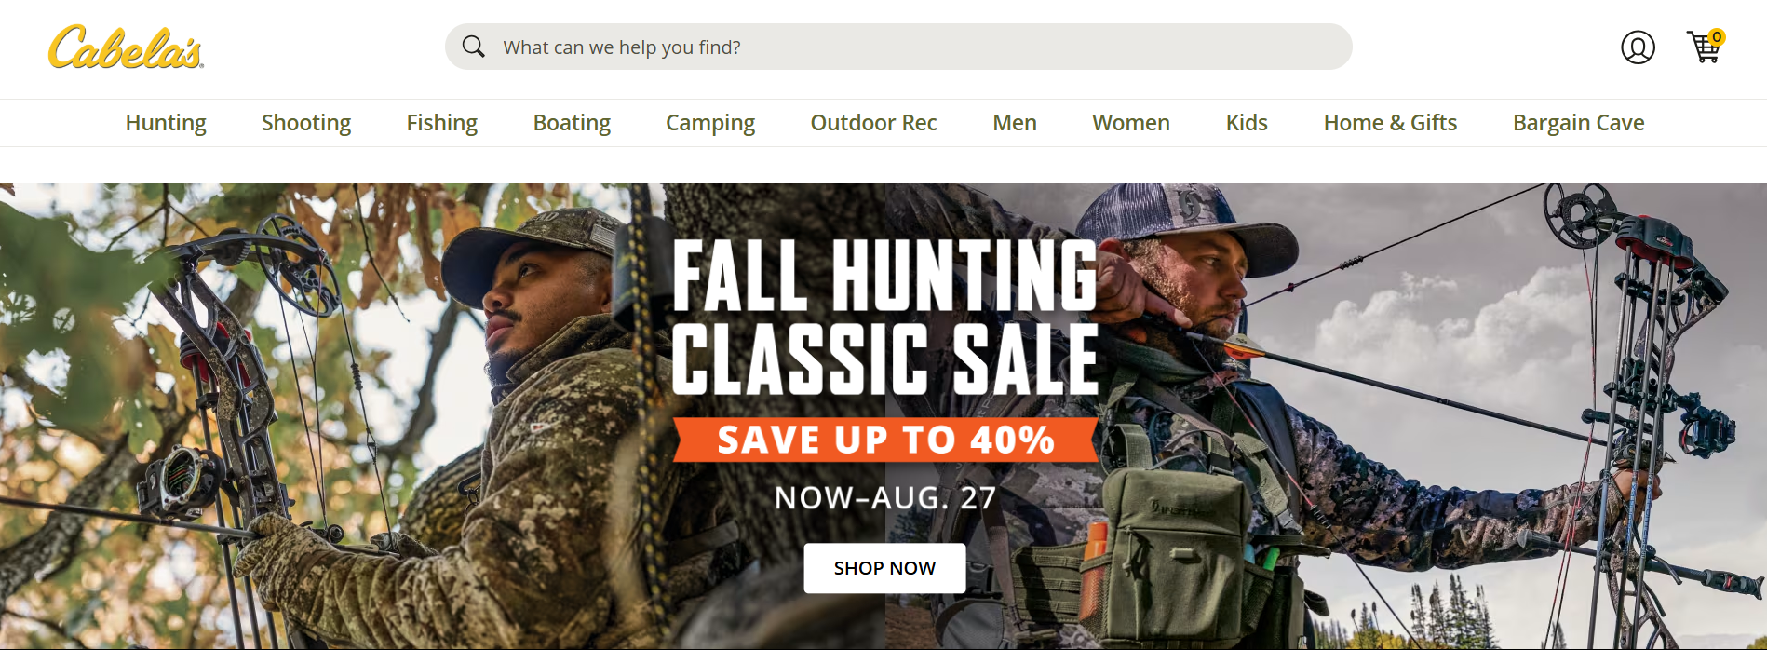Open the Outdoor Rec menu
Viewport: 1767px width, 650px height.
pos(873,123)
